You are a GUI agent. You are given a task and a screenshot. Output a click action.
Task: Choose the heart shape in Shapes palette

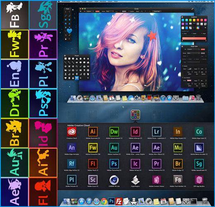[x=65, y=78]
